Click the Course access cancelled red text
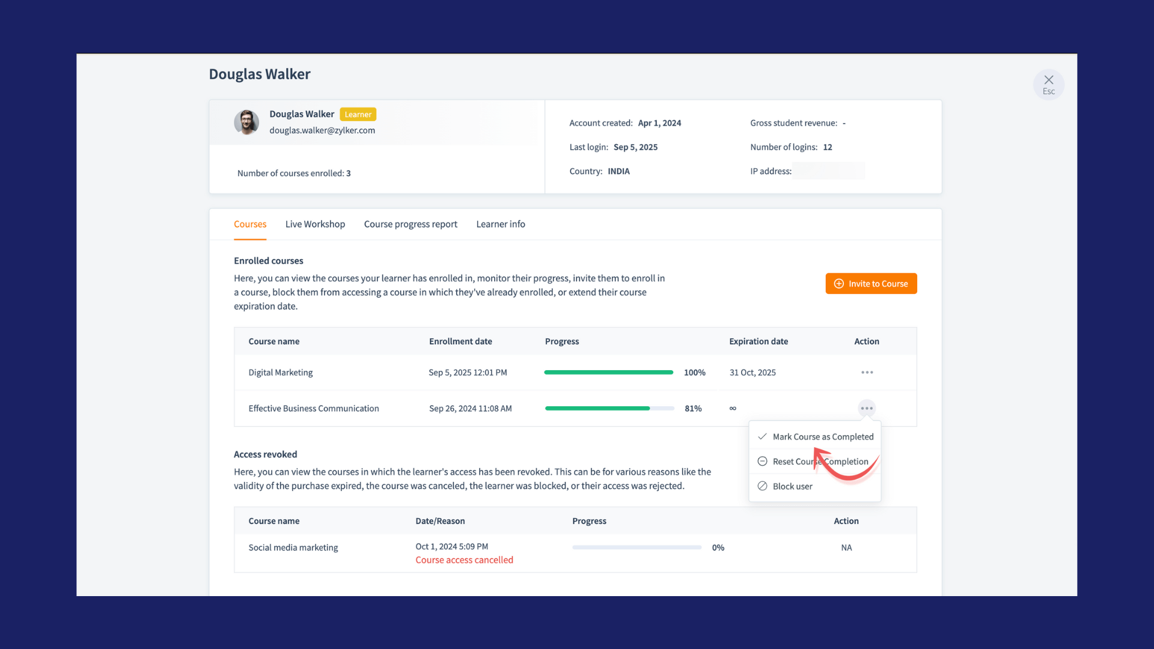The width and height of the screenshot is (1154, 649). pos(464,560)
